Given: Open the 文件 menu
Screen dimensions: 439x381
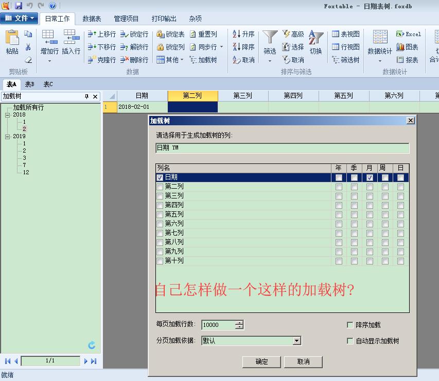Looking at the screenshot, I should point(20,18).
